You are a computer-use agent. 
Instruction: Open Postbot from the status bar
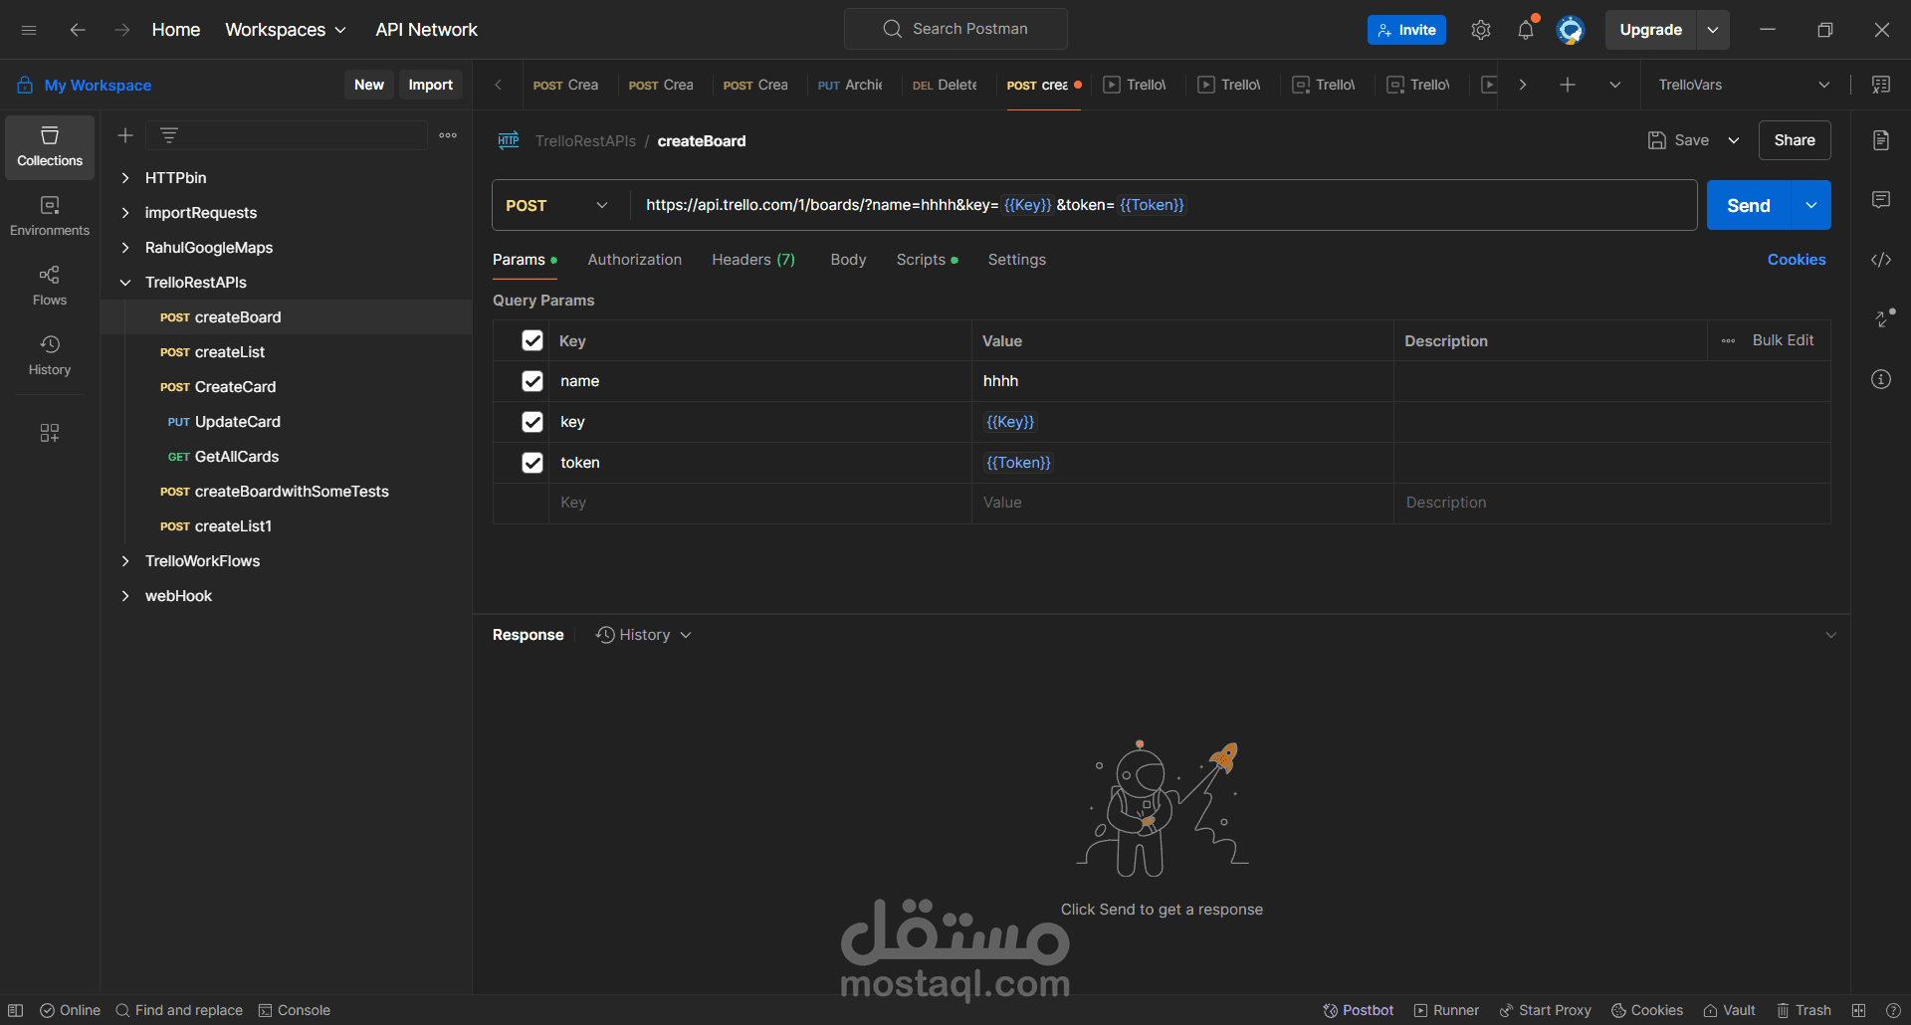1359,1010
